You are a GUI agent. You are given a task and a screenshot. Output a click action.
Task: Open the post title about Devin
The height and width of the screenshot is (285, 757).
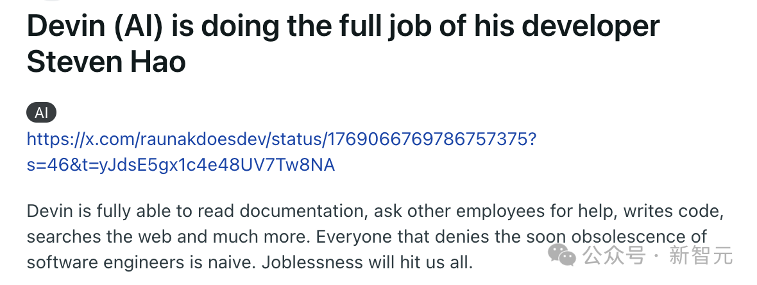(343, 44)
